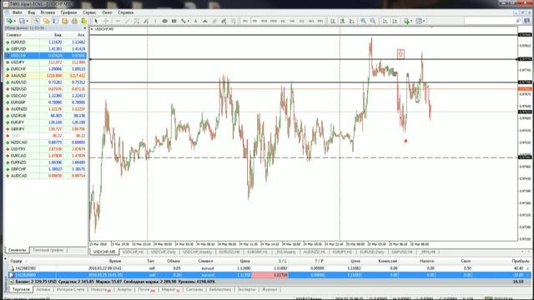
Task: Expand the Profiles dropdown arrow
Action: coord(28,21)
